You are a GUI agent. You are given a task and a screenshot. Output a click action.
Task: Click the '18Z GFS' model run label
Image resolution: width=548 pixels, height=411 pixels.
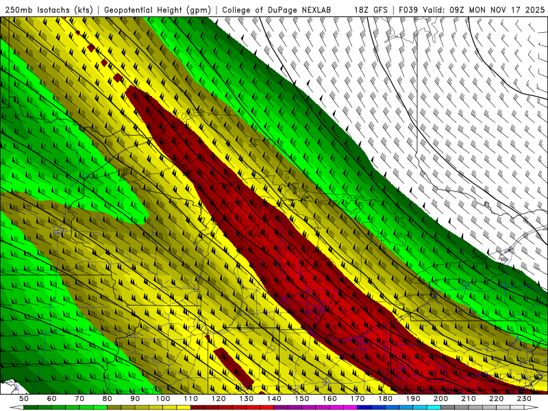pyautogui.click(x=371, y=10)
